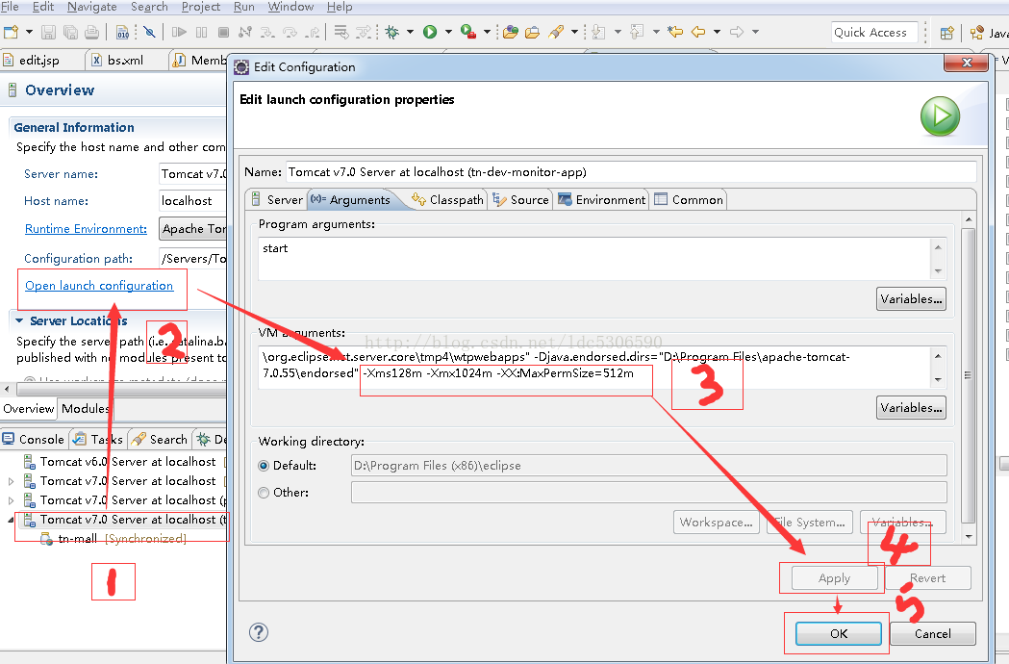
Task: Click the Name field in Edit Configuration
Action: (x=631, y=172)
